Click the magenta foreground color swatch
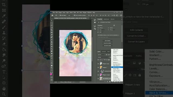173x97 pixels. (x=51, y=74)
